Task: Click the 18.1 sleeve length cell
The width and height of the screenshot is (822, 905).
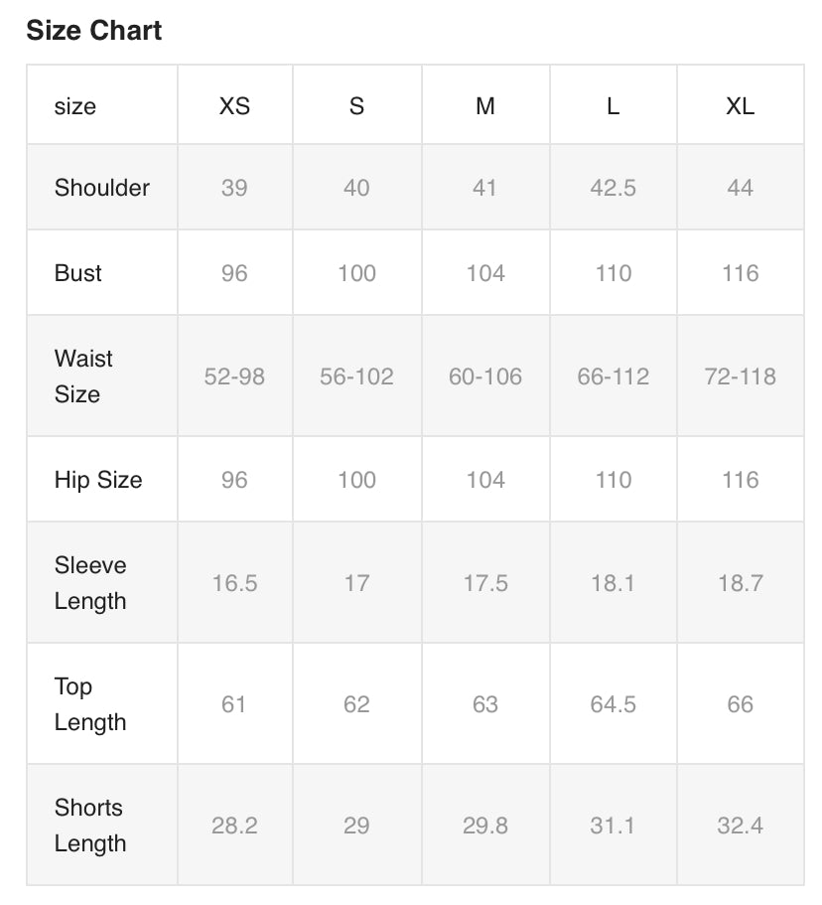Action: [613, 583]
